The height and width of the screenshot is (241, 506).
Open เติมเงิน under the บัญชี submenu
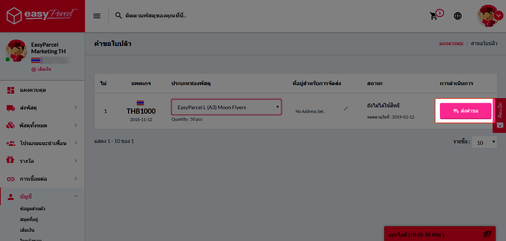pyautogui.click(x=27, y=230)
